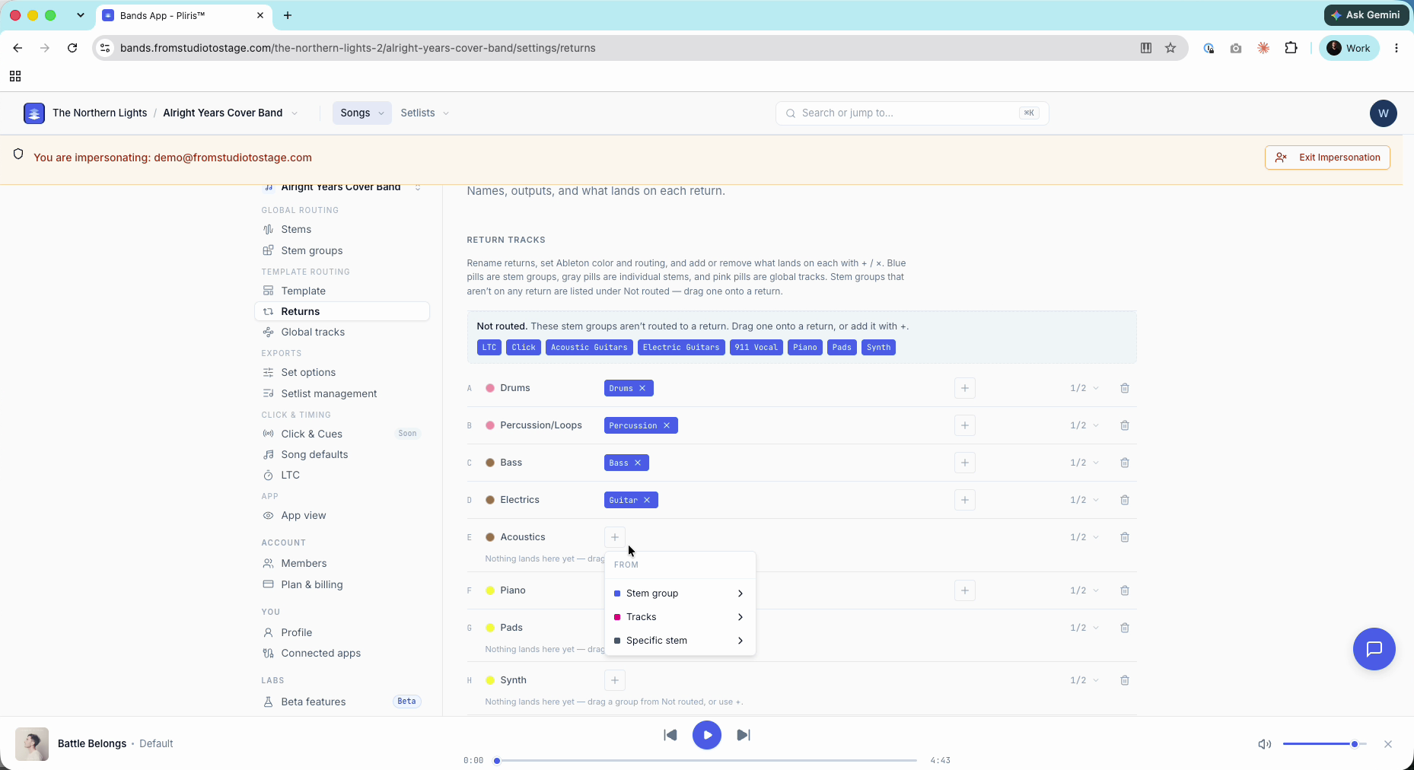Remove the Percussion pill from its return
This screenshot has height=770, width=1414.
point(667,425)
